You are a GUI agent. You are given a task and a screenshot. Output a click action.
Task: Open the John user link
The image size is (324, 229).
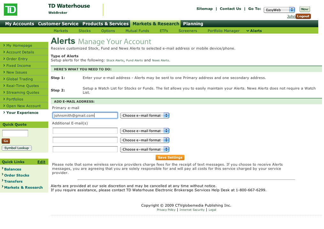coord(291,16)
